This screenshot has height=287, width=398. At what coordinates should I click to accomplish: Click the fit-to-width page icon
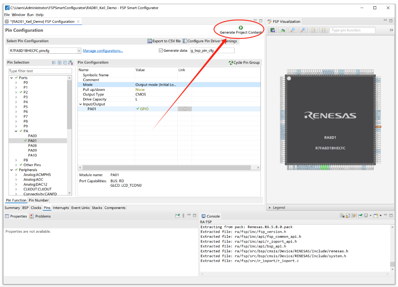coord(324,30)
